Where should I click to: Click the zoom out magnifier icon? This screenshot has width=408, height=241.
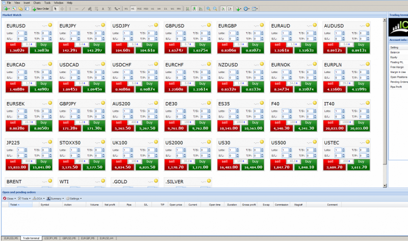coord(215,9)
